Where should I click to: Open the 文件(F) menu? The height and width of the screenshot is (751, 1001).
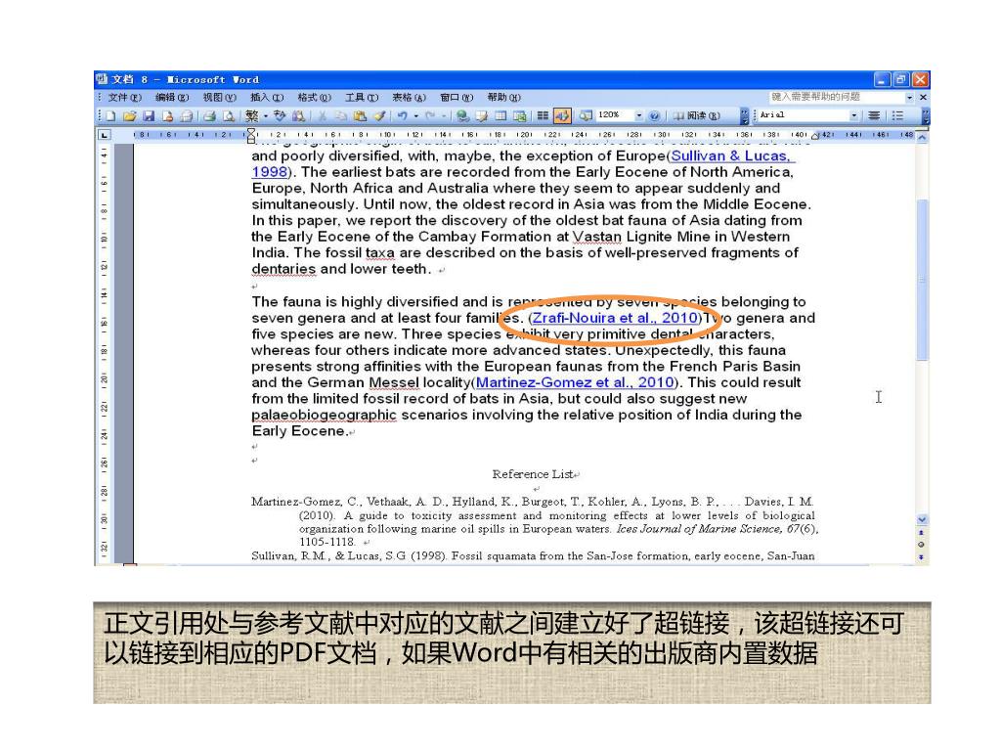tap(124, 97)
